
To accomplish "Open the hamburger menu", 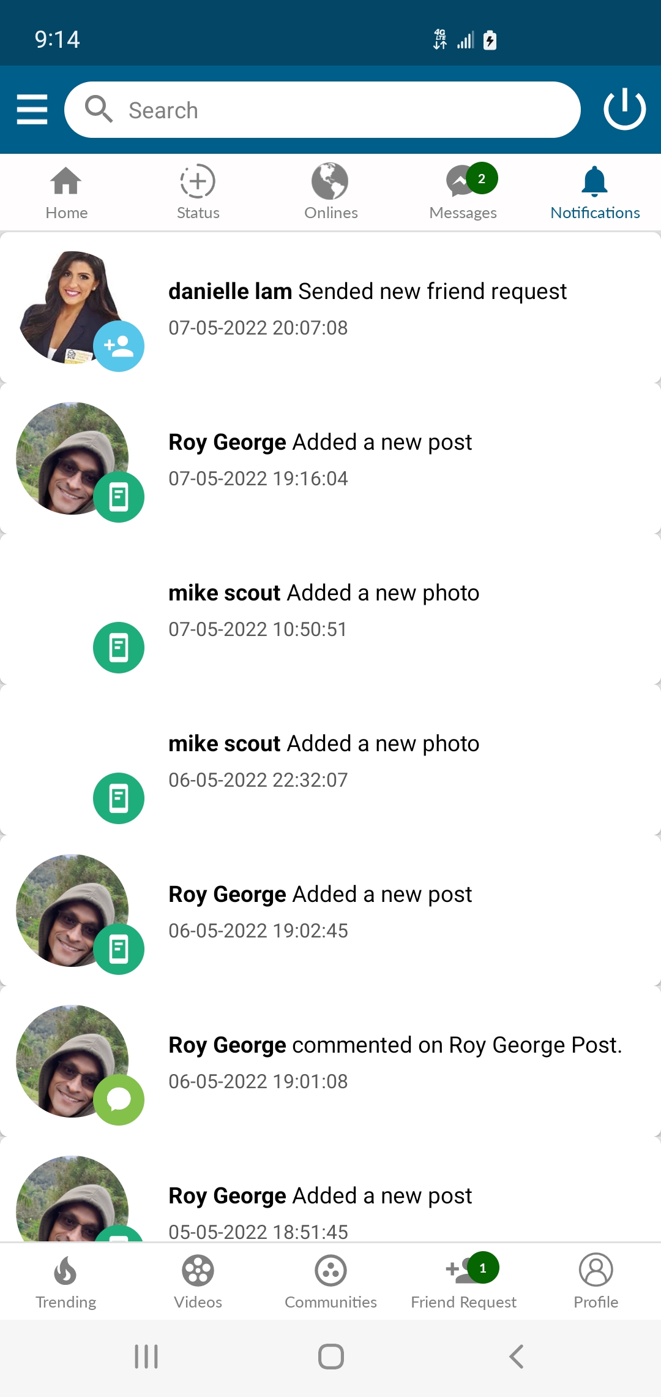I will tap(32, 110).
